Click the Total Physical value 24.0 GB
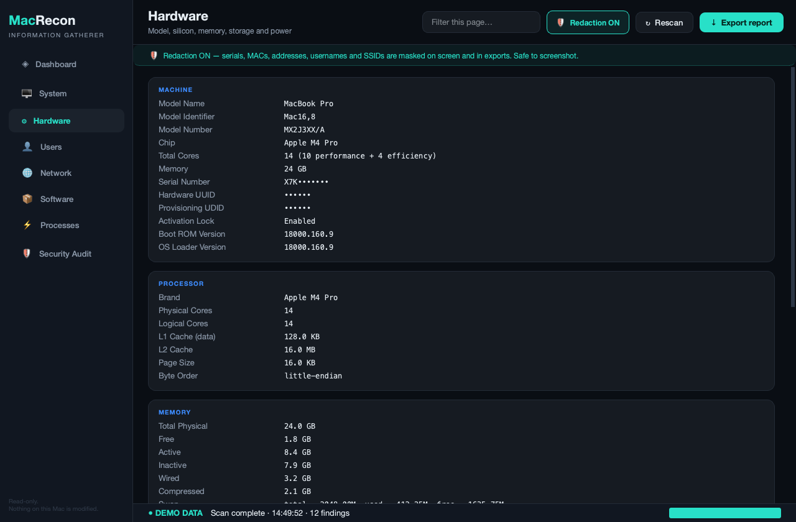 300,426
